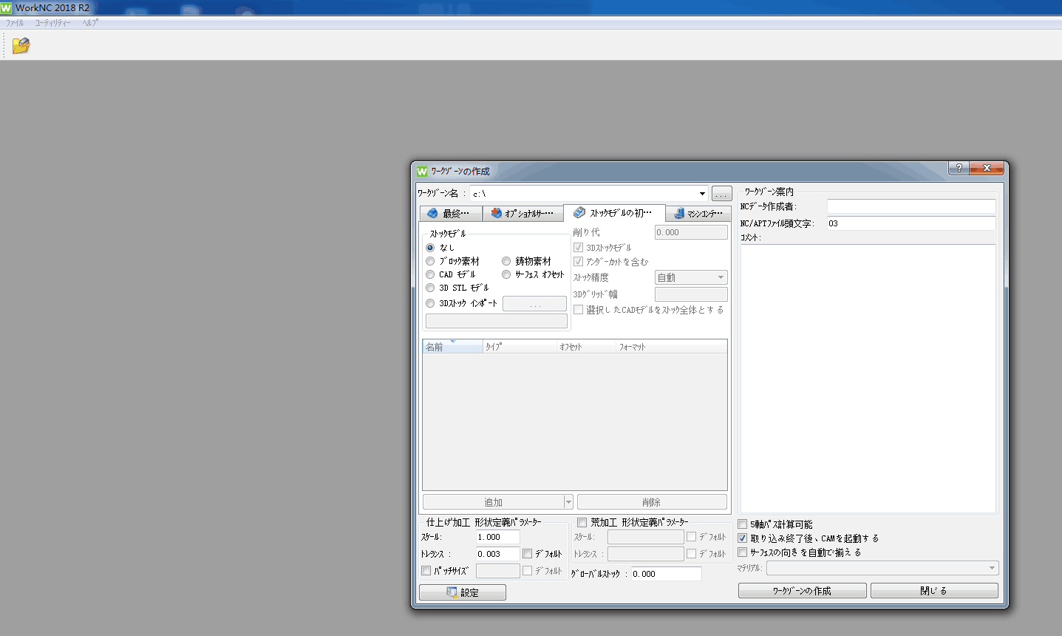Enable the 5軸パス計算可能 checkbox
The width and height of the screenshot is (1062, 636).
coord(743,524)
